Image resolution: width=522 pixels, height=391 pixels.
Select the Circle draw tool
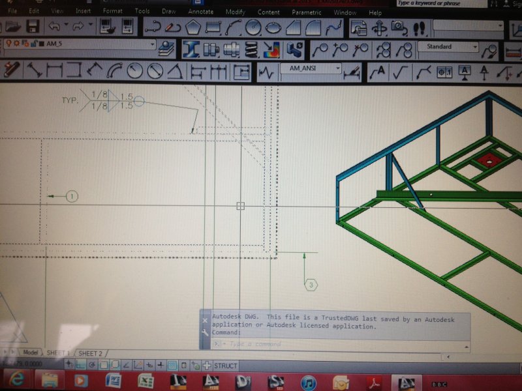[253, 27]
